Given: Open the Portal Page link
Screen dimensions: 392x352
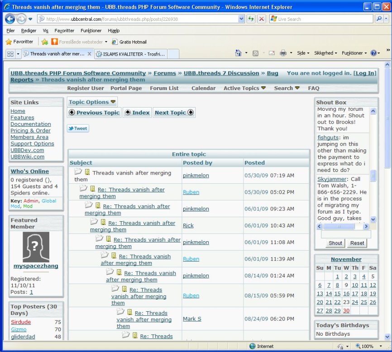Looking at the screenshot, I should pyautogui.click(x=126, y=88).
